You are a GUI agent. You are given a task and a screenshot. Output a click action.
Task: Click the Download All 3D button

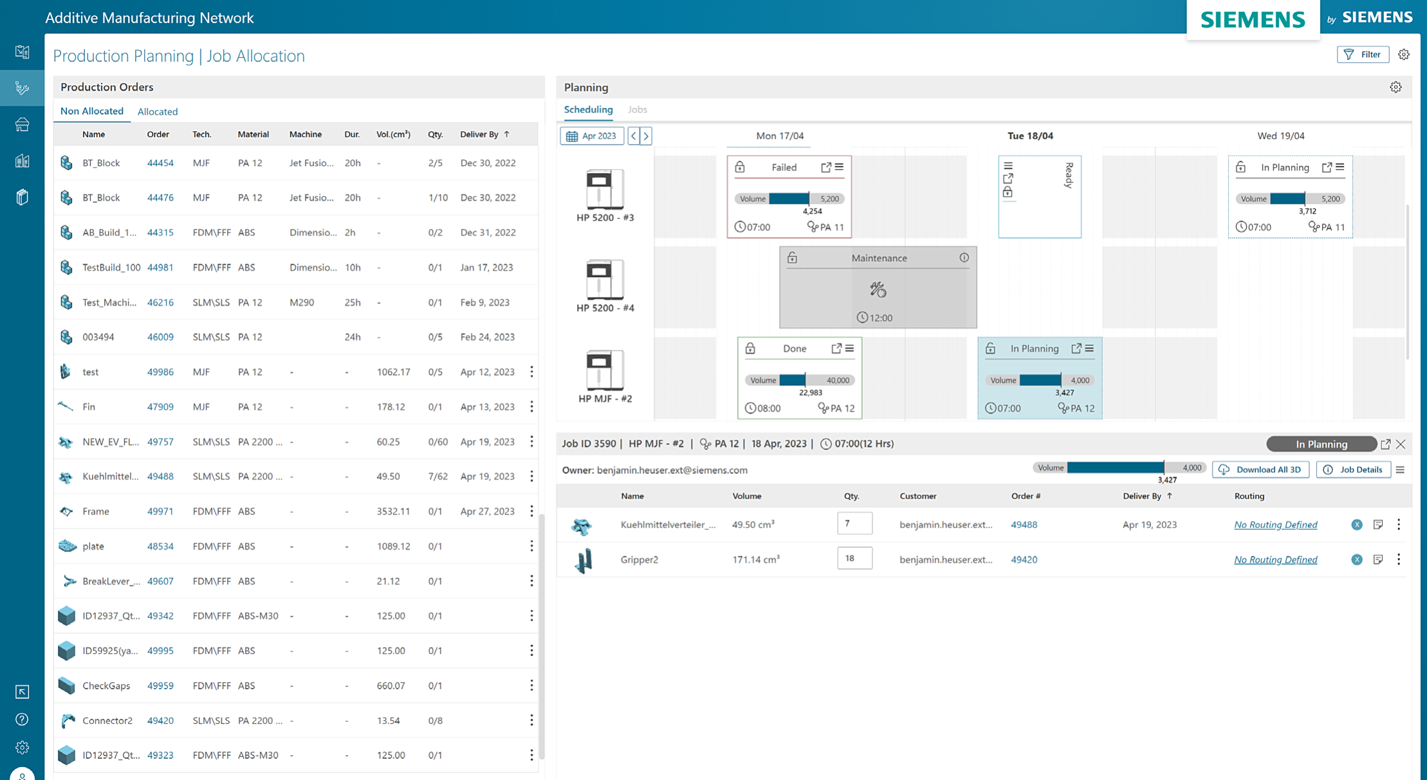pos(1260,469)
